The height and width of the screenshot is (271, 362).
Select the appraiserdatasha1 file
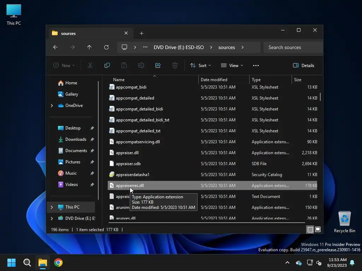click(212, 175)
